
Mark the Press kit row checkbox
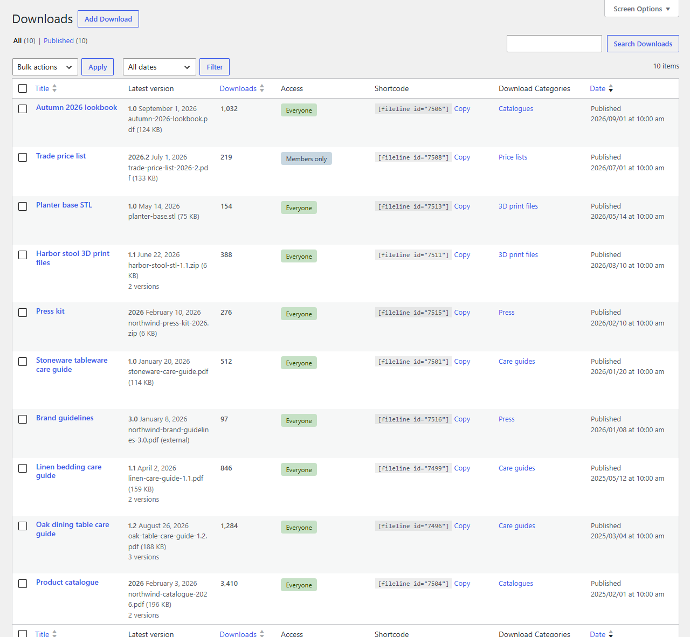pos(23,313)
